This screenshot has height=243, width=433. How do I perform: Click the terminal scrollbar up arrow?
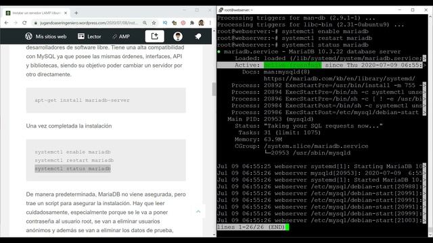point(430,17)
